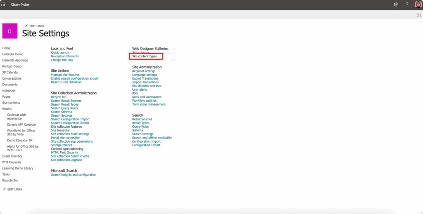Image resolution: width=423 pixels, height=214 pixels.
Task: Click the Help question mark icon
Action: pos(407,5)
